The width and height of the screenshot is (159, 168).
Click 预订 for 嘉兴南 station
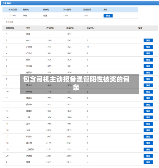point(148,143)
